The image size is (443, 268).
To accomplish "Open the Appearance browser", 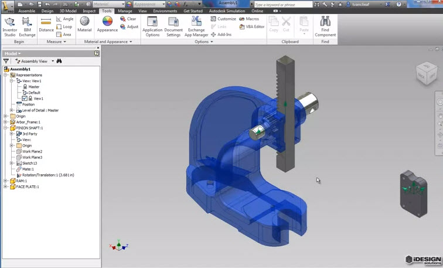I will tap(107, 24).
